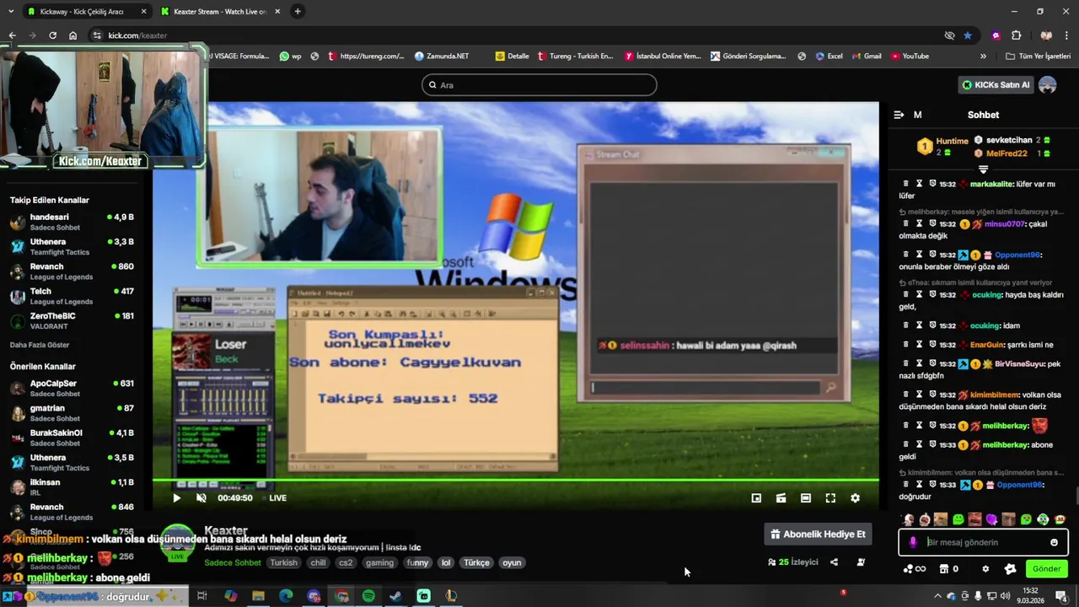Open Steam from the taskbar
Image resolution: width=1079 pixels, height=607 pixels.
(x=395, y=596)
